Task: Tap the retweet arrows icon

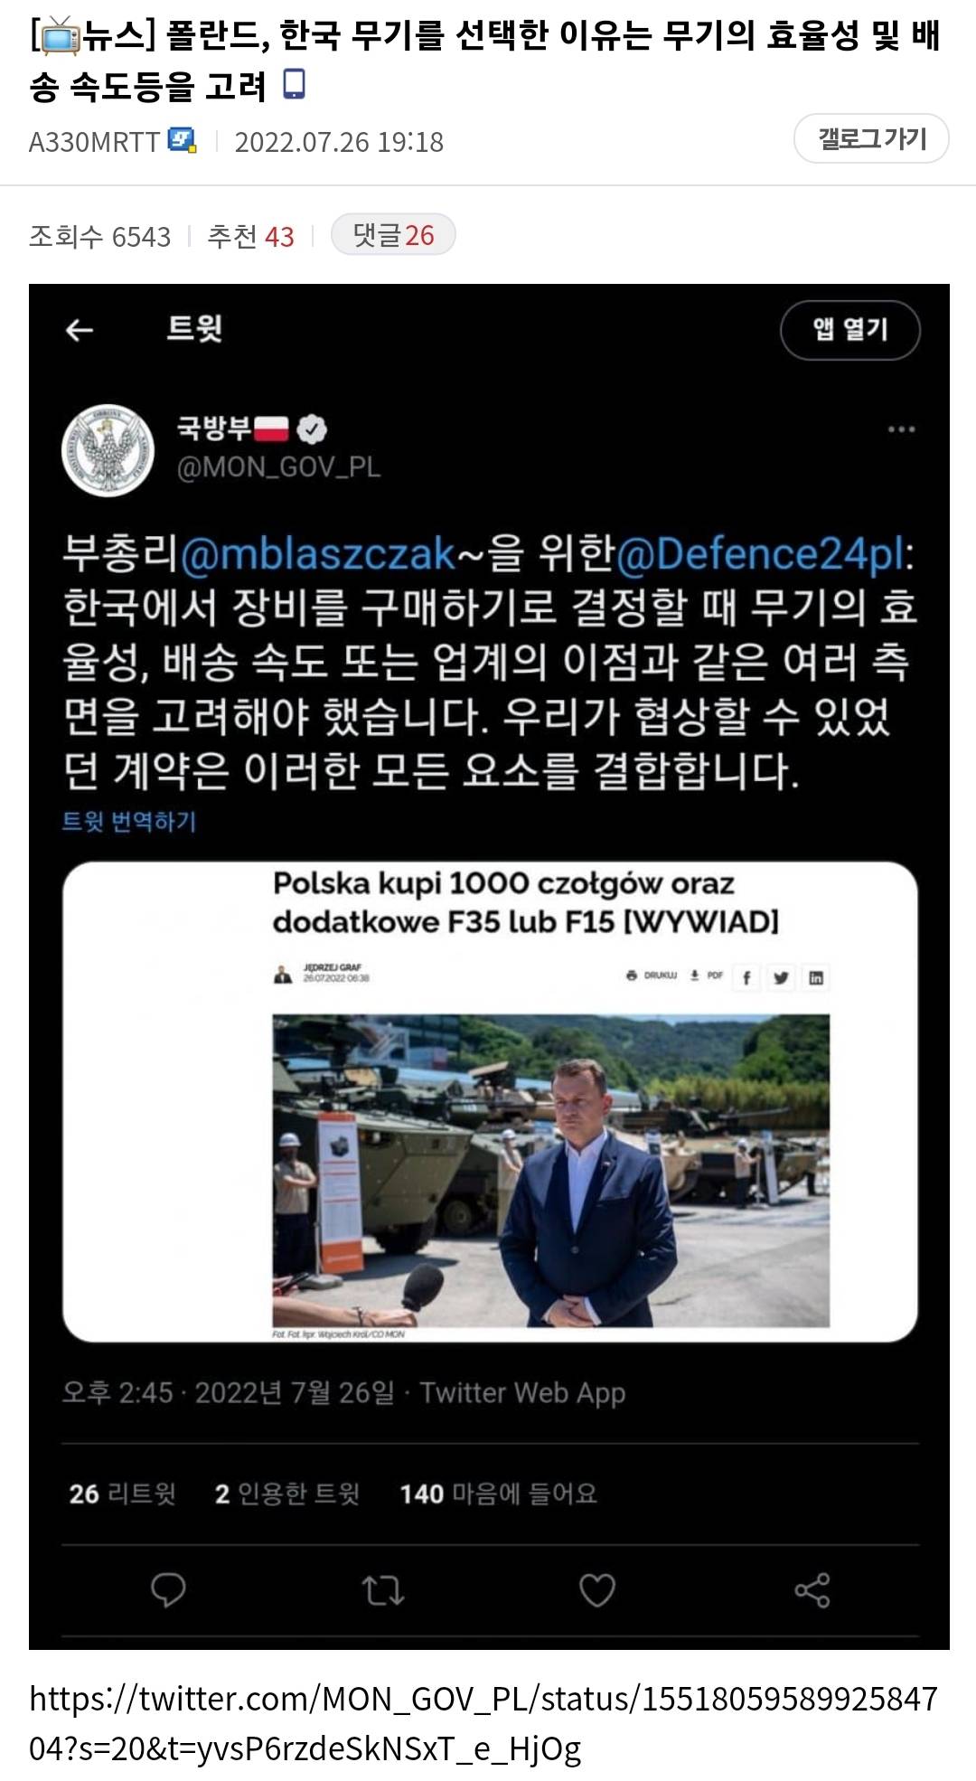Action: coord(382,1590)
